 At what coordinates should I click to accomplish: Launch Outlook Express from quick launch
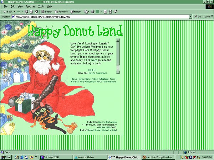pos(26,157)
